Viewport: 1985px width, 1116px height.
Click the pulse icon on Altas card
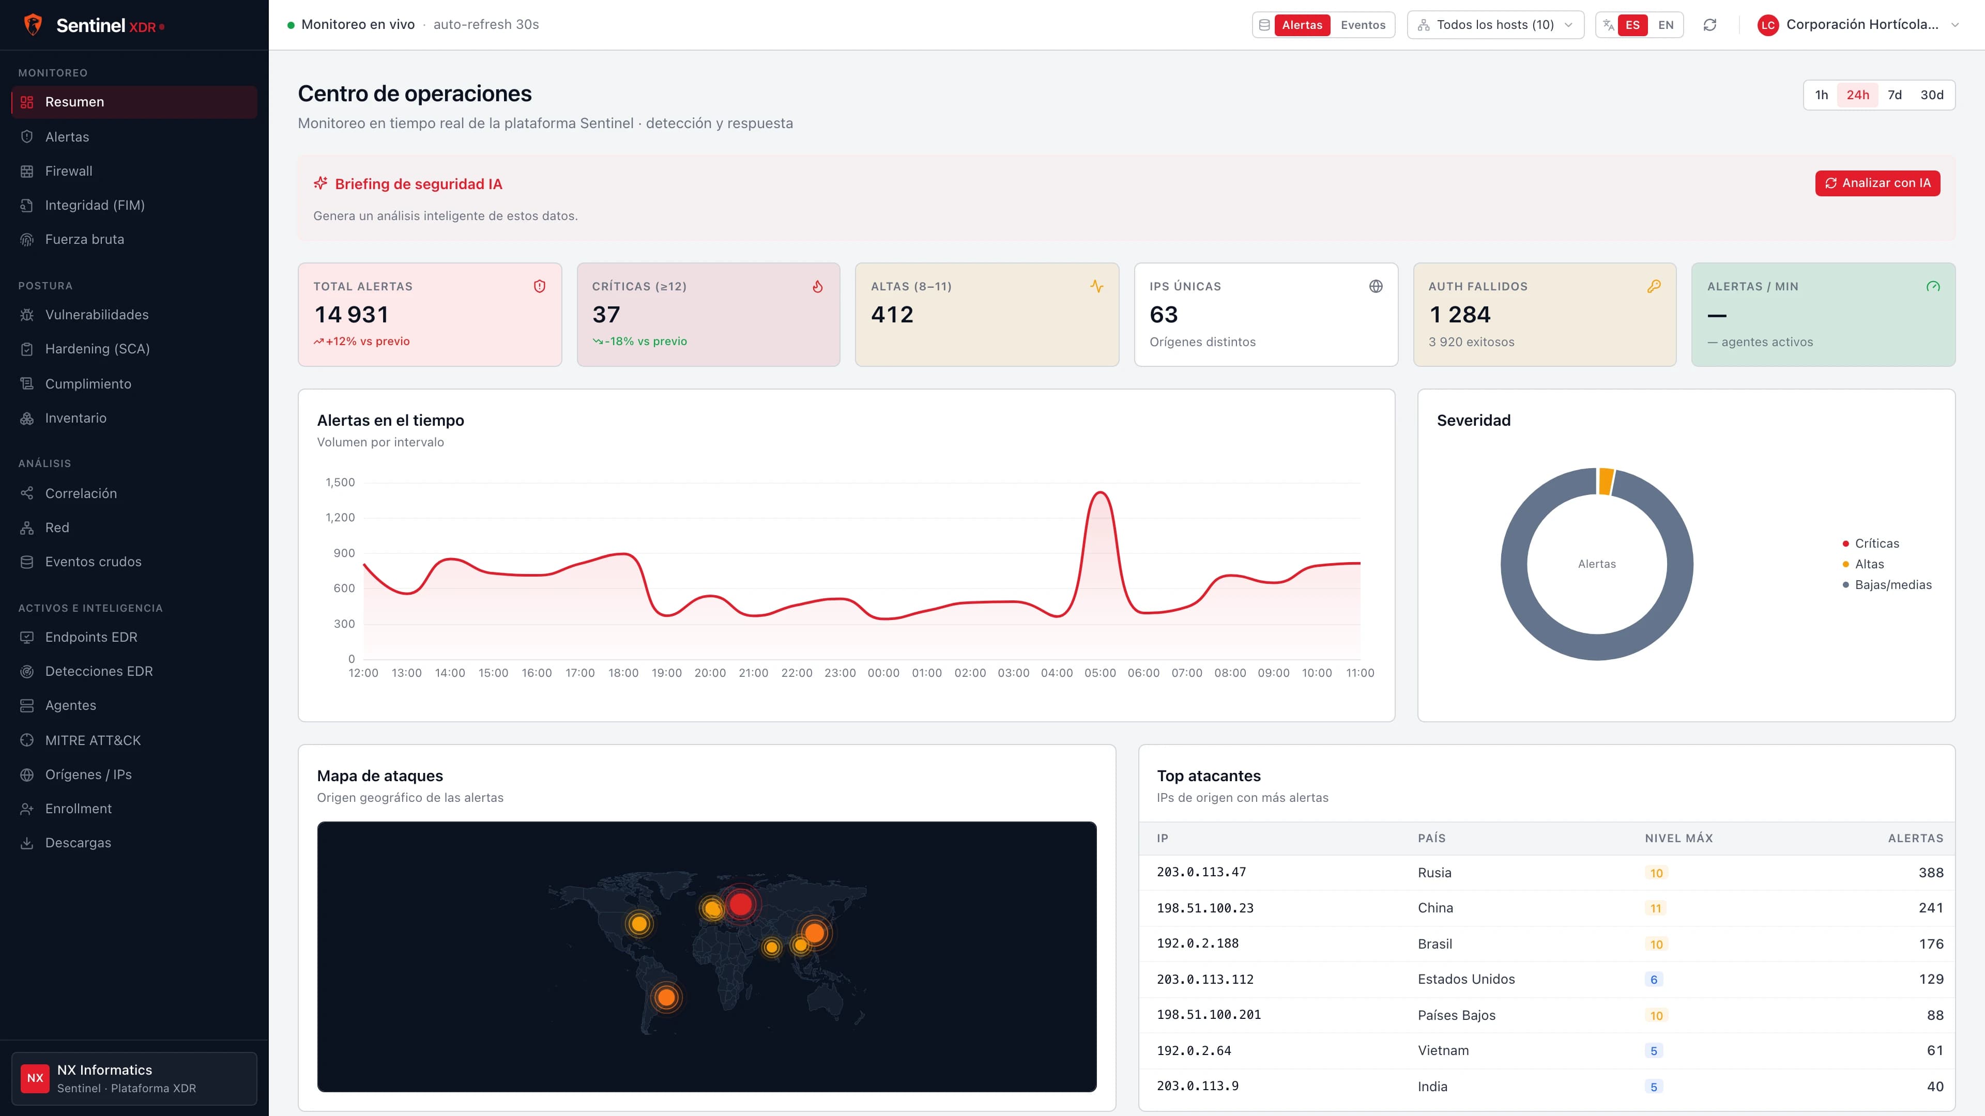pos(1096,287)
